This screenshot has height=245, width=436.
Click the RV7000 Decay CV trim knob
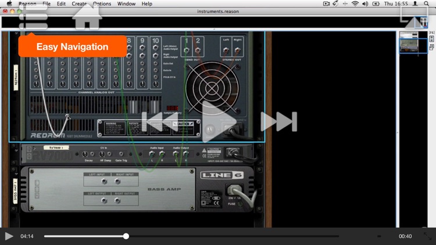pyautogui.click(x=85, y=154)
